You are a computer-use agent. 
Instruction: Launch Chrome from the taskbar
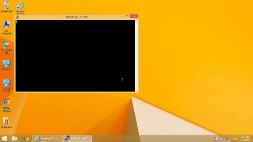26,138
